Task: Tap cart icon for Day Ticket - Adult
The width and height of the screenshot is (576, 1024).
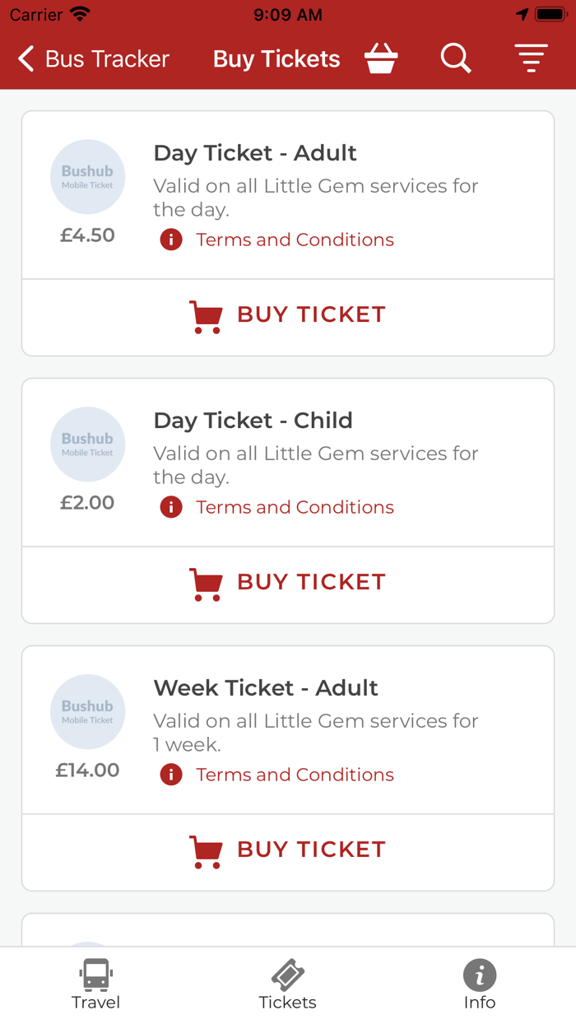Action: (206, 315)
